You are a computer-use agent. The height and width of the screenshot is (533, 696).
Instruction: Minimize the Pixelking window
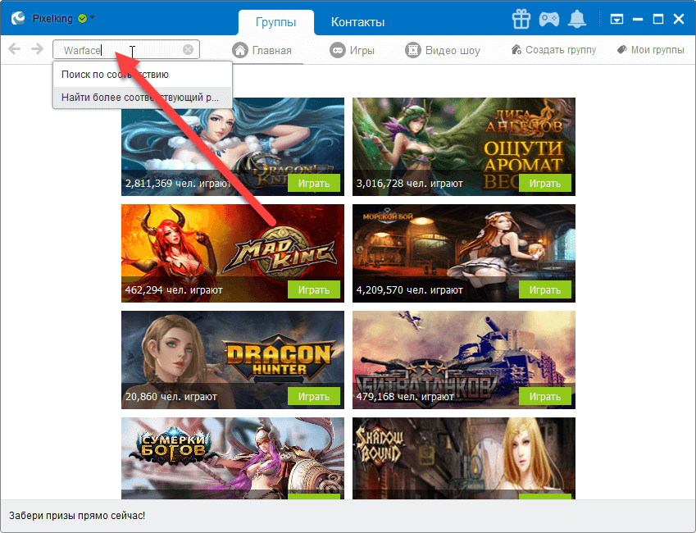638,19
